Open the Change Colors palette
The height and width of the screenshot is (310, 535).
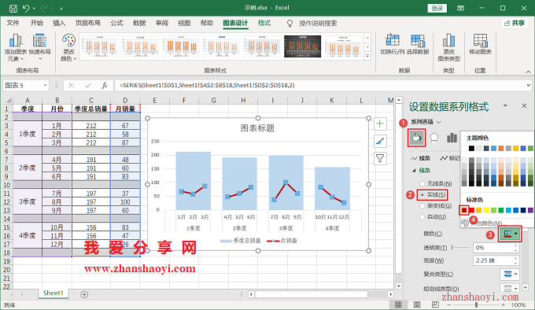[x=68, y=47]
